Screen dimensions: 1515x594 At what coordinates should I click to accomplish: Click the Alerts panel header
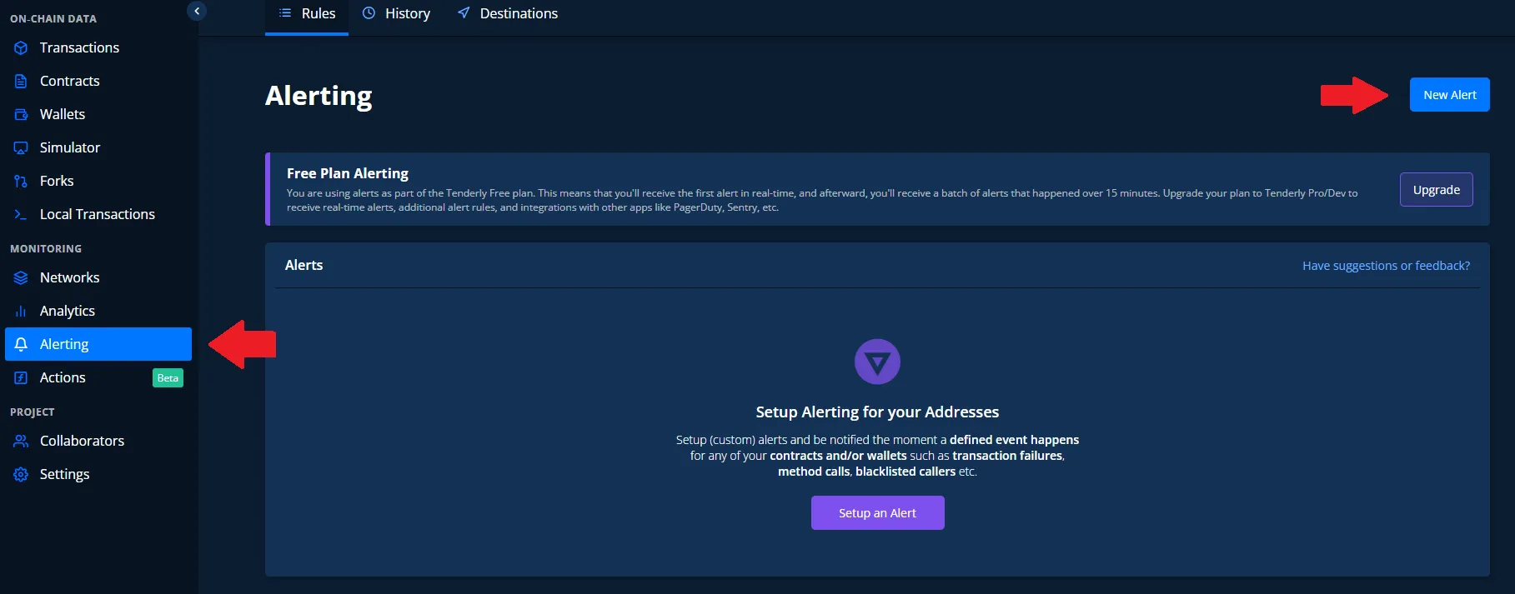tap(304, 265)
